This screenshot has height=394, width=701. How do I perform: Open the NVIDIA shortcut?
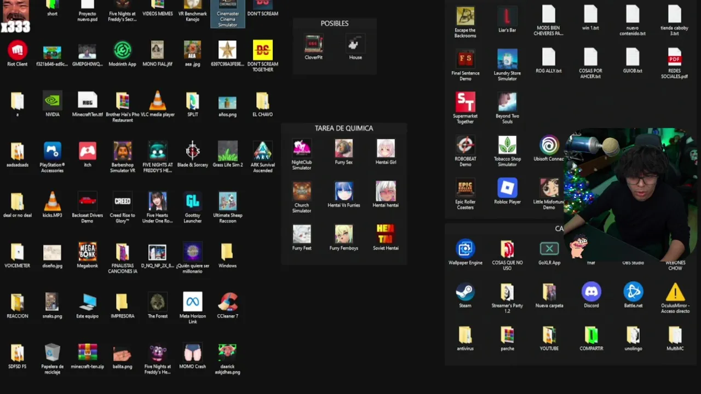(x=52, y=101)
